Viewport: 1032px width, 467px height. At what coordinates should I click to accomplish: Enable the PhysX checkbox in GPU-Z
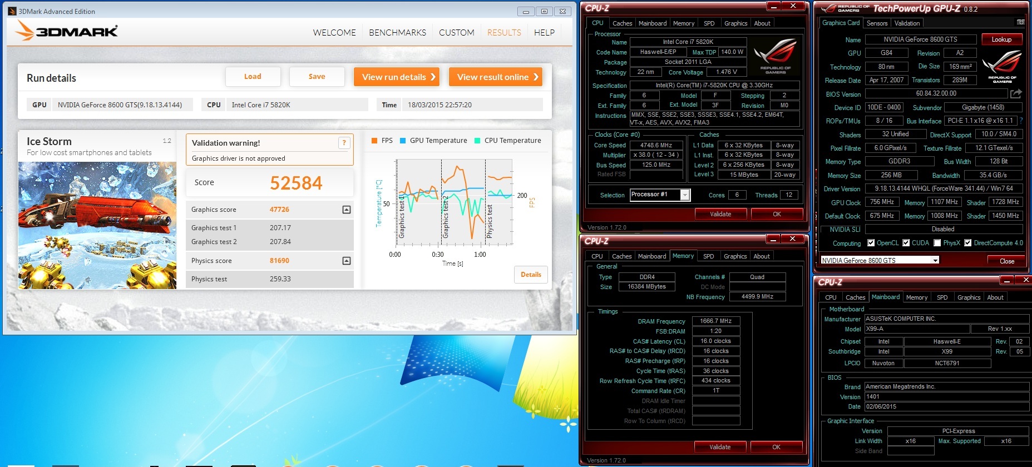tap(937, 243)
